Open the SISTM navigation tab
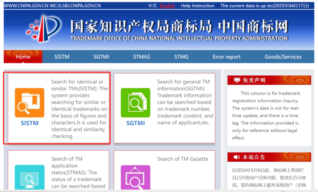318x192 pixels. click(x=62, y=57)
